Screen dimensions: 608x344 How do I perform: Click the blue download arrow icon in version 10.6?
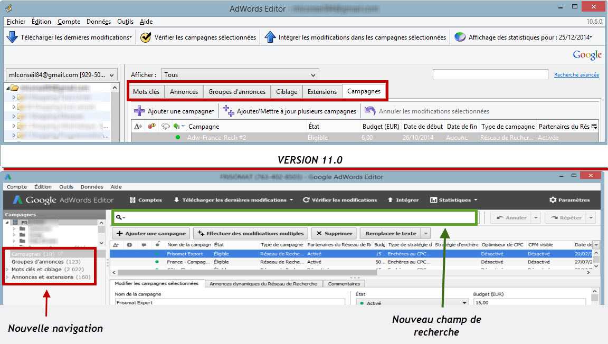pyautogui.click(x=12, y=37)
